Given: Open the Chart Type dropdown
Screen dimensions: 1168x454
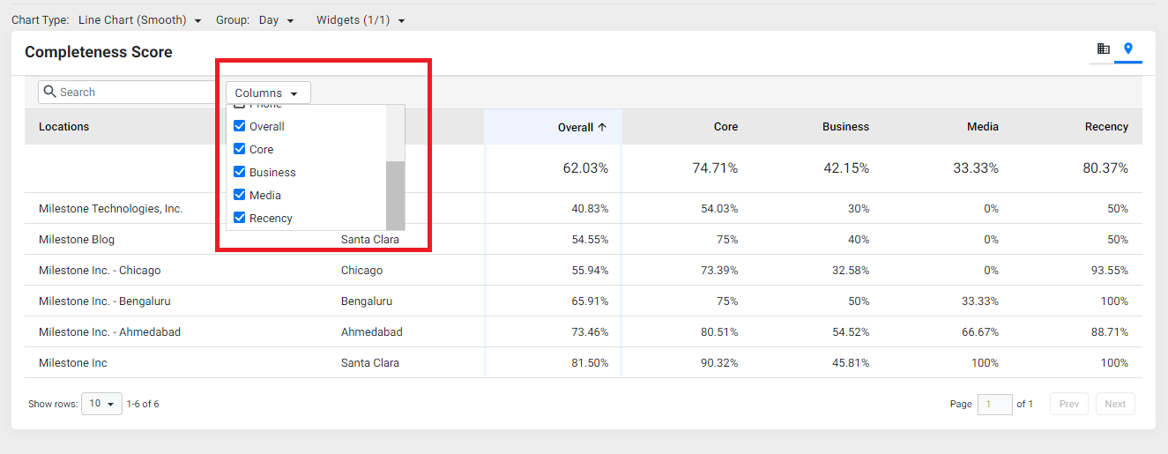Looking at the screenshot, I should [x=139, y=20].
